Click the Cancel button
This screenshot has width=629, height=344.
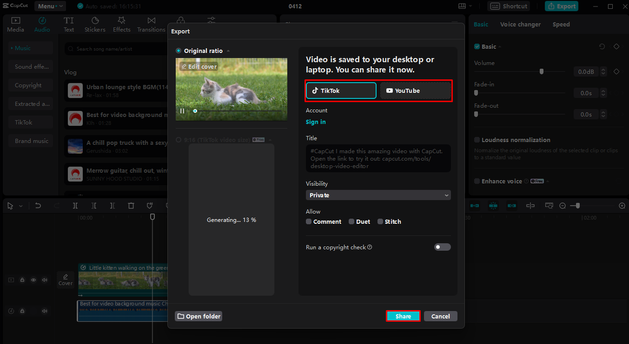coord(440,317)
